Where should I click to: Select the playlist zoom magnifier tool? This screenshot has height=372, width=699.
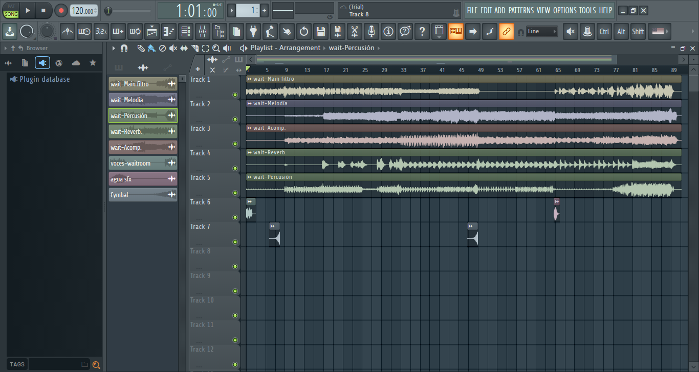pyautogui.click(x=216, y=48)
